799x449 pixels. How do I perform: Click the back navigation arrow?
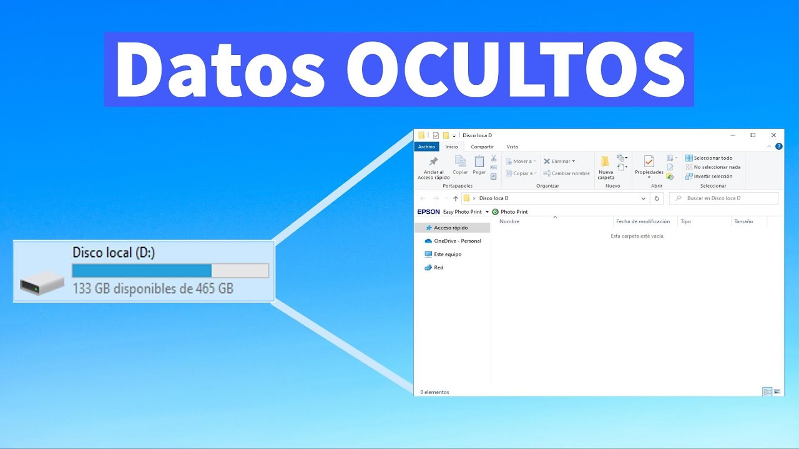(x=423, y=198)
